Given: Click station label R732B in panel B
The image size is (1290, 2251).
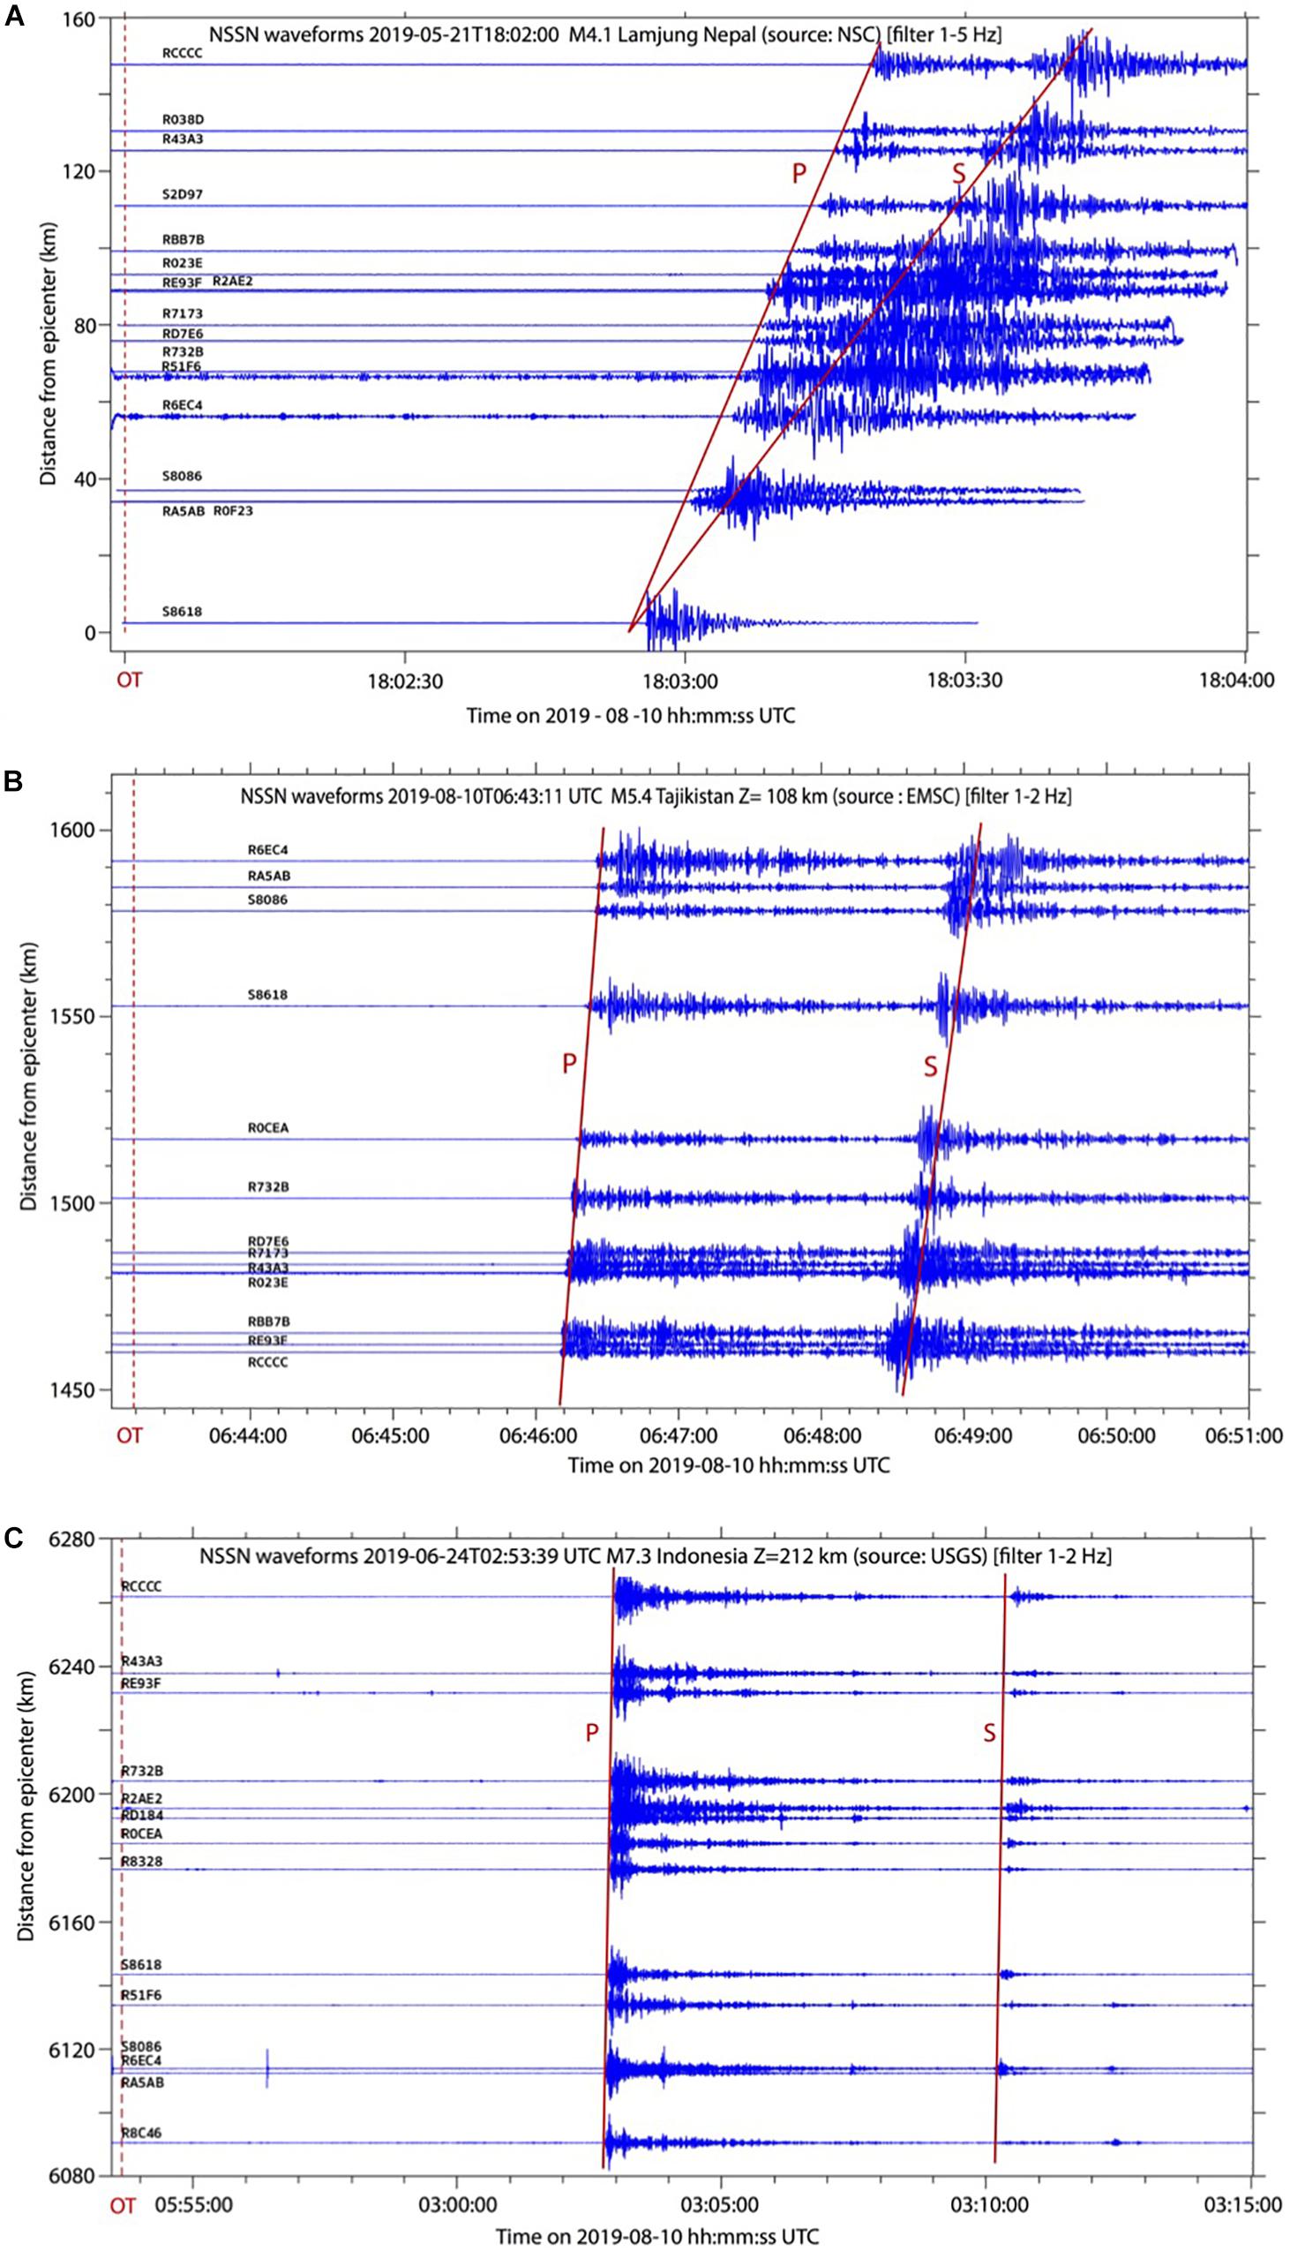Looking at the screenshot, I should (268, 1186).
